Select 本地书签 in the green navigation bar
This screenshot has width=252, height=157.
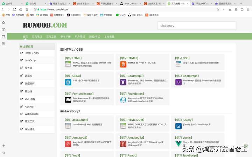pos(109,37)
